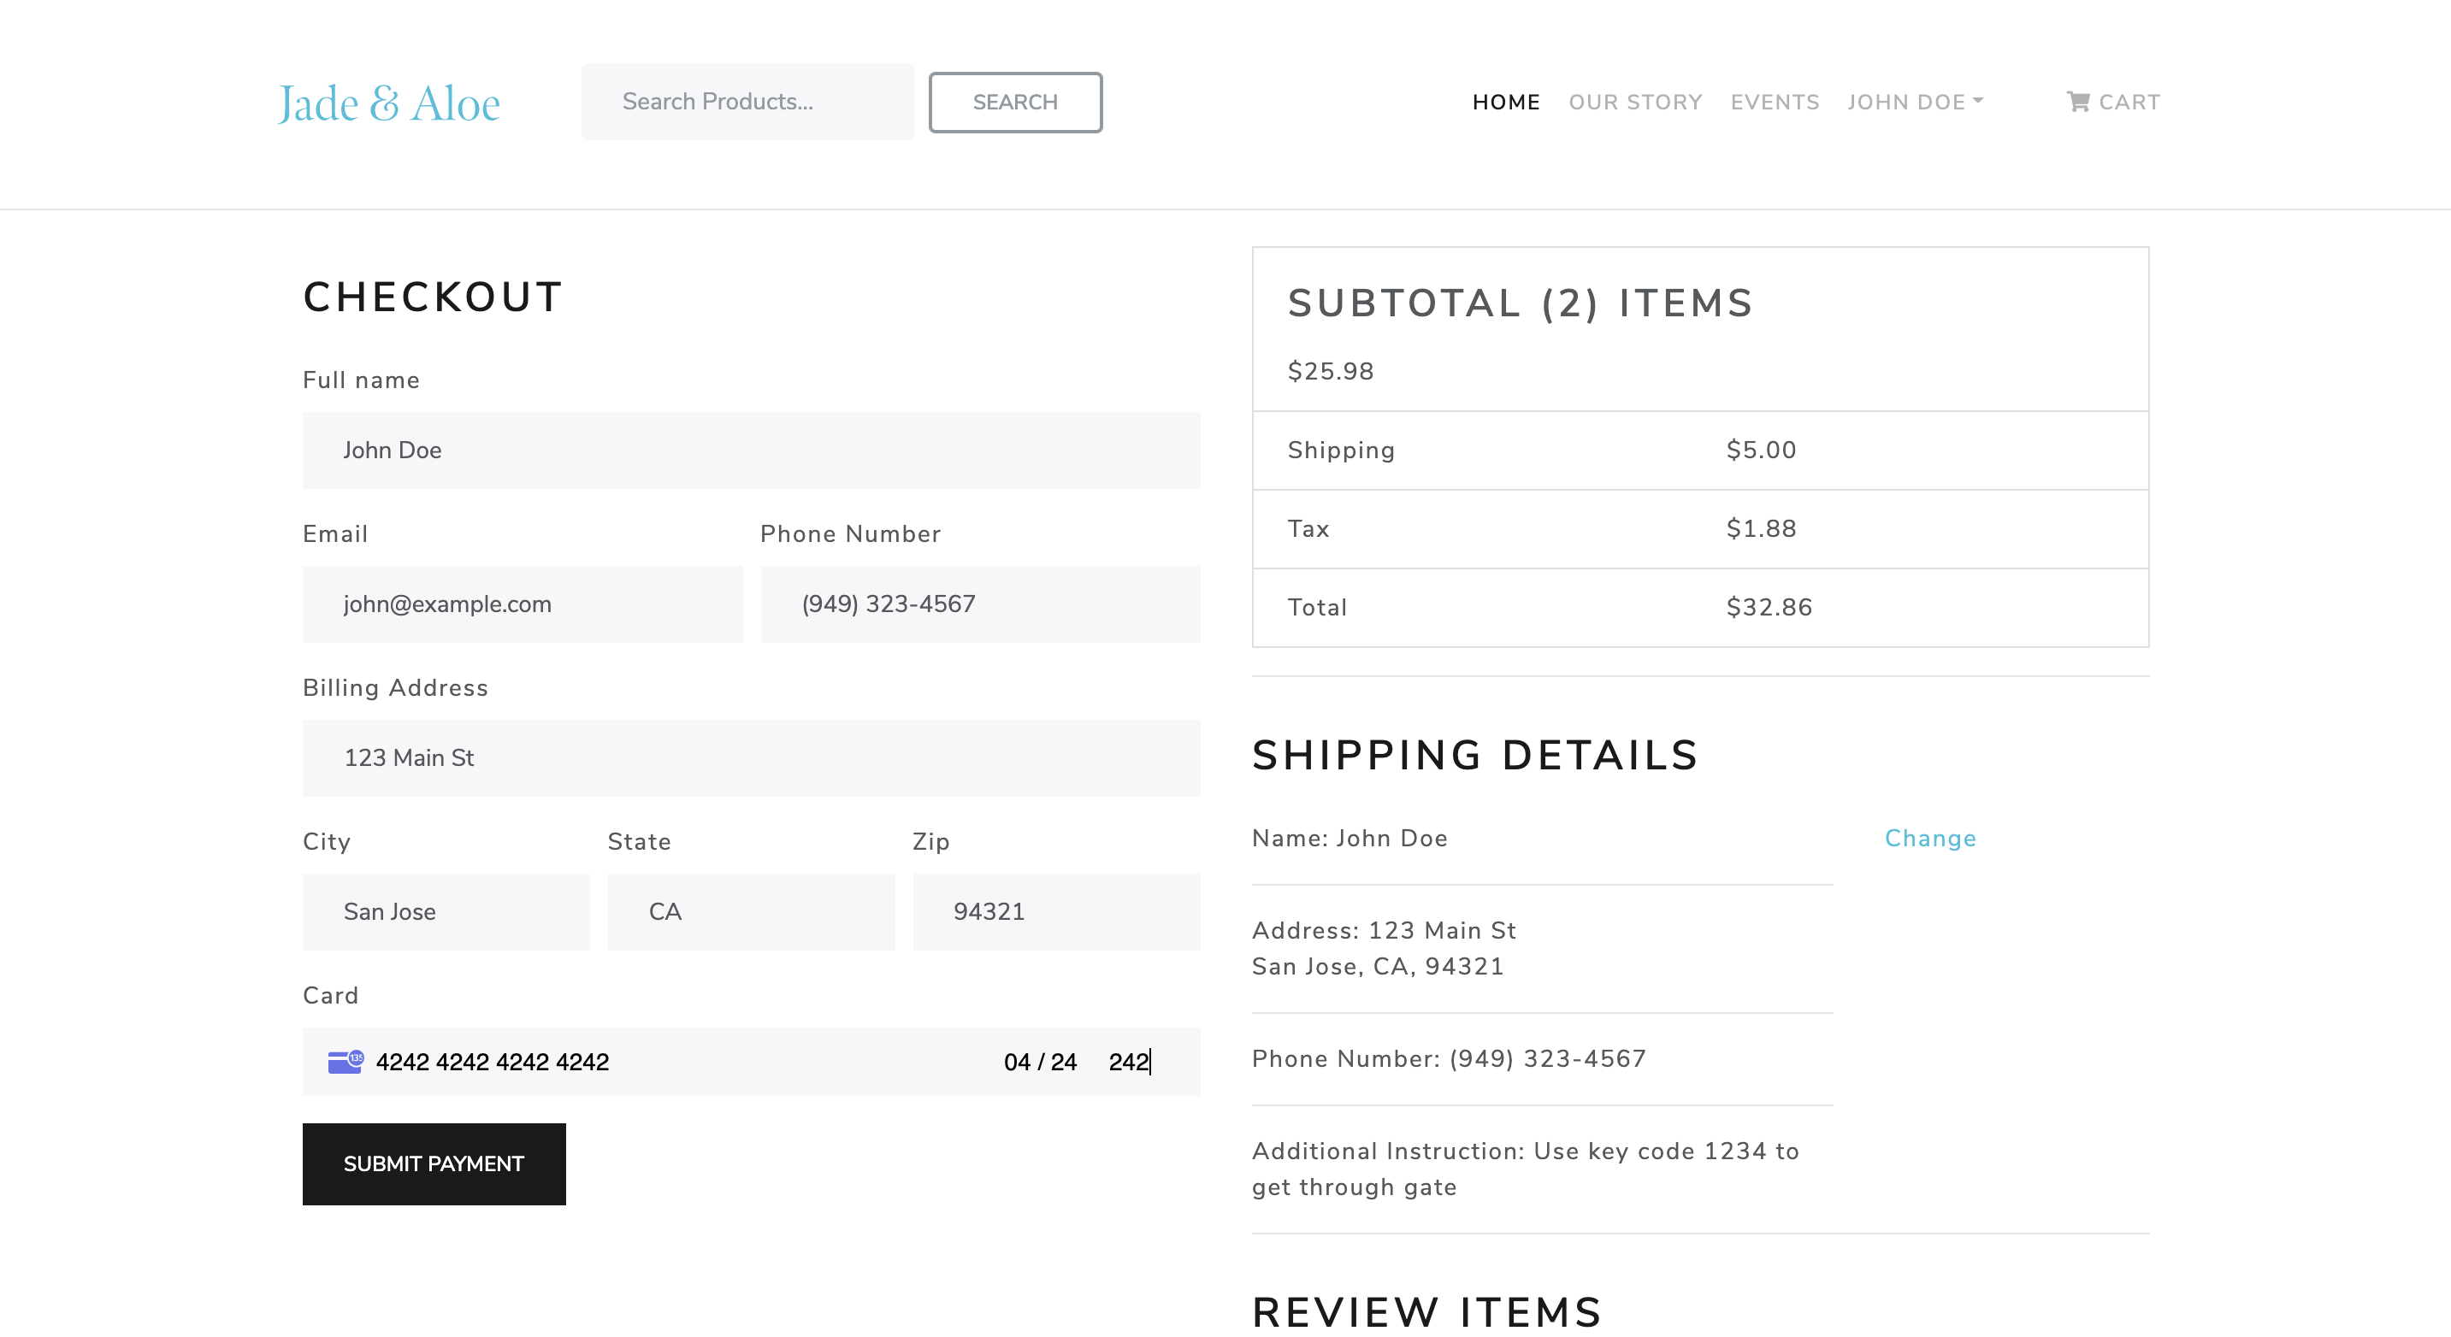2451x1337 pixels.
Task: Select the subtotal value $25.98
Action: (1330, 371)
